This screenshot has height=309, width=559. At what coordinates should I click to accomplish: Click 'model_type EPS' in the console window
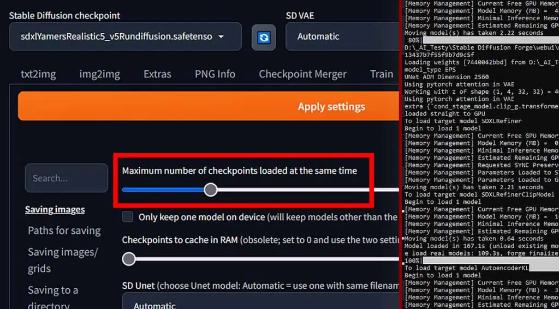[x=430, y=69]
